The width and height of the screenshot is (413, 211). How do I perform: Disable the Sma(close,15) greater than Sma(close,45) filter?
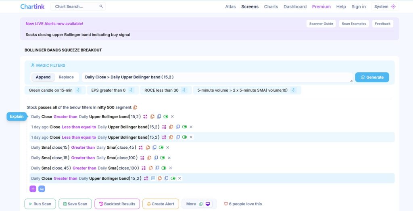tap(161, 147)
